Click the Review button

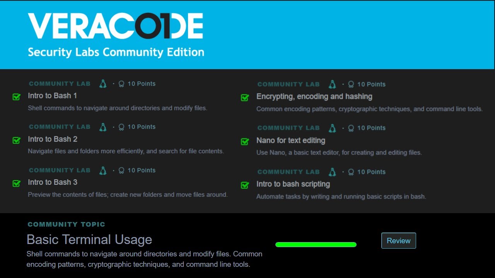399,241
